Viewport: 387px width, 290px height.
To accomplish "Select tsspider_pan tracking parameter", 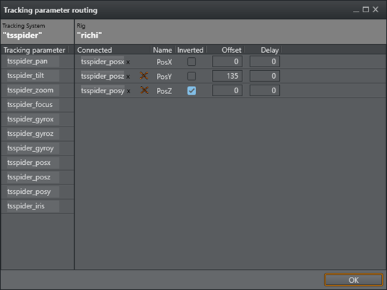I will (x=33, y=61).
